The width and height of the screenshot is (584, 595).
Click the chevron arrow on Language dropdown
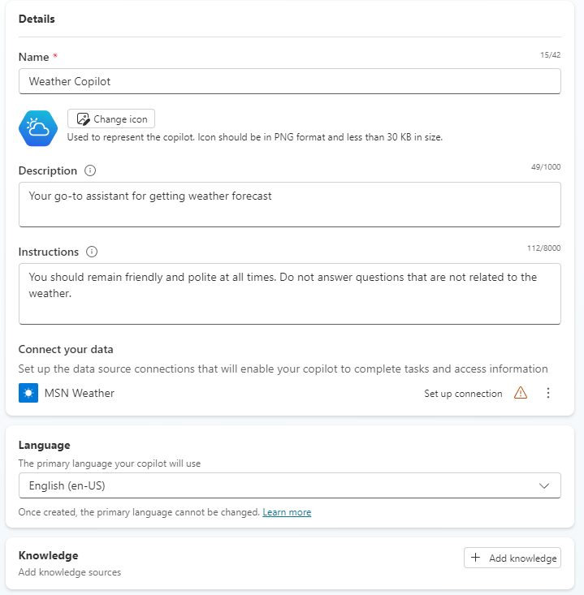[544, 486]
